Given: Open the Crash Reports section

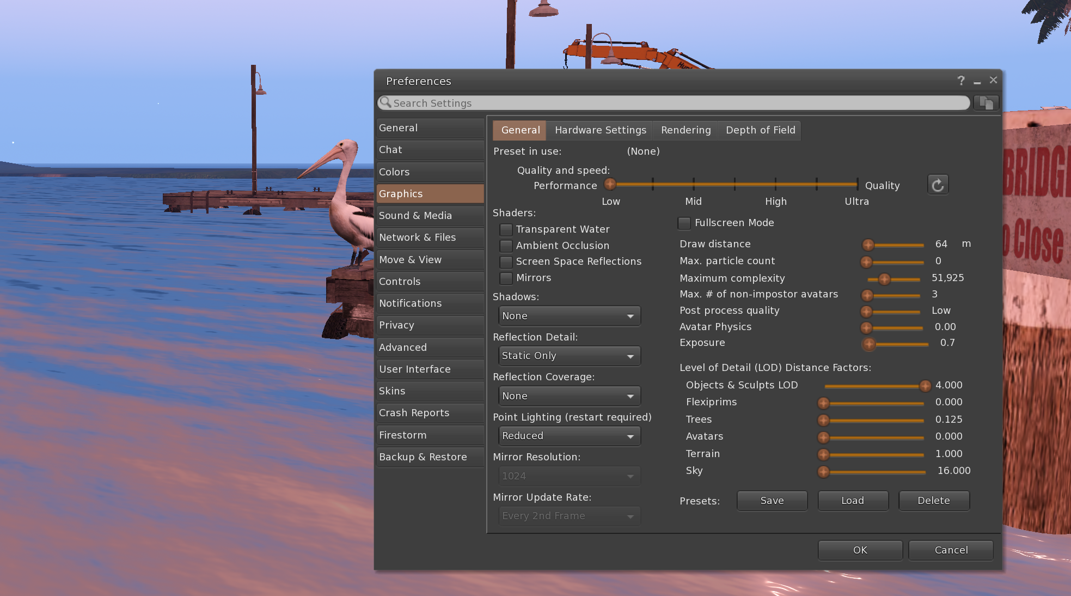Looking at the screenshot, I should click(430, 413).
